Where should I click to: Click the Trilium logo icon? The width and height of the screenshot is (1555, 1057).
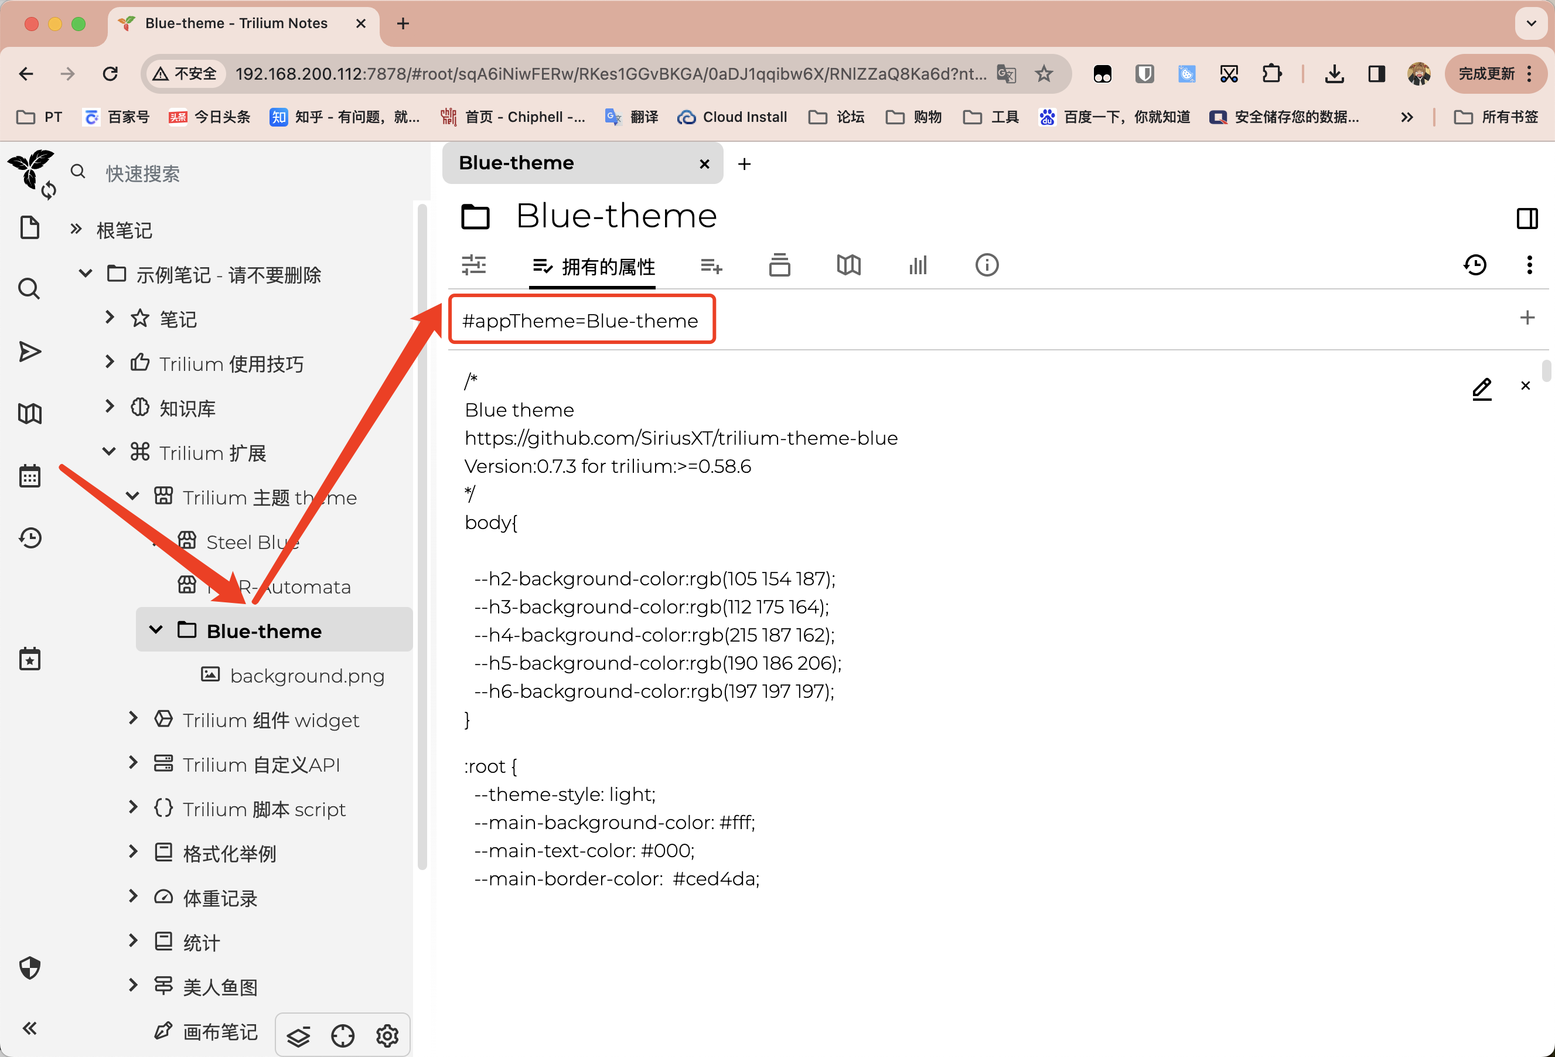(31, 171)
